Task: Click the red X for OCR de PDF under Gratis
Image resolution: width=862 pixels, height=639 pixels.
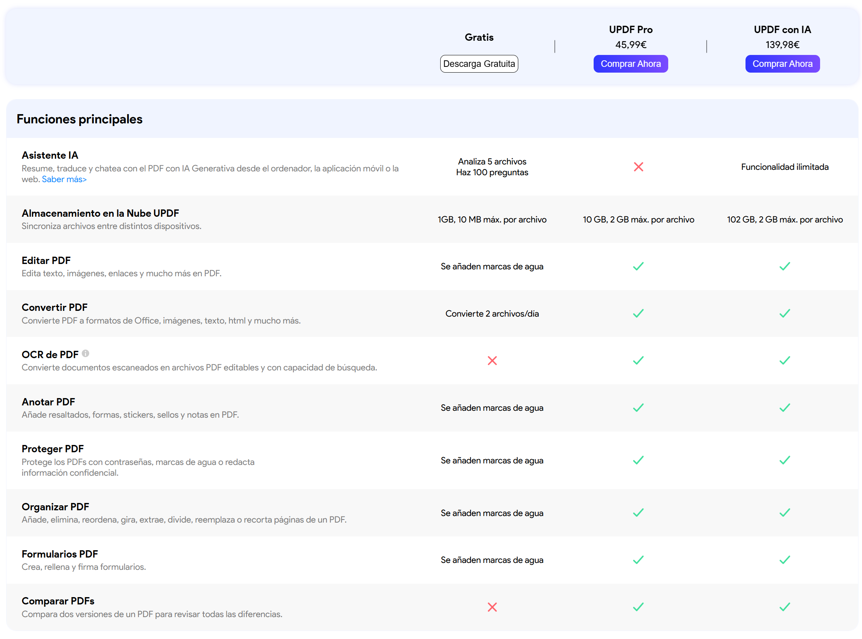Action: (x=492, y=360)
